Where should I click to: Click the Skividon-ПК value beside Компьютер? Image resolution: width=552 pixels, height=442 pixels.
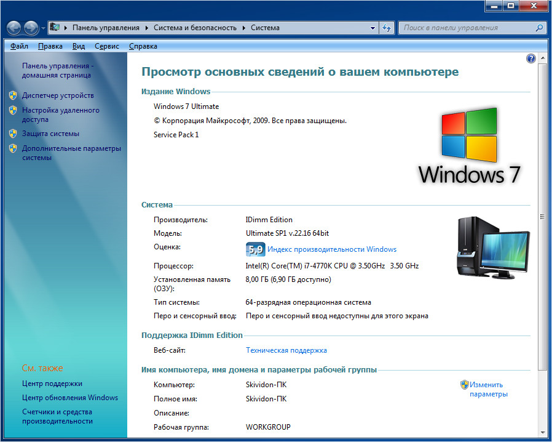pos(266,385)
